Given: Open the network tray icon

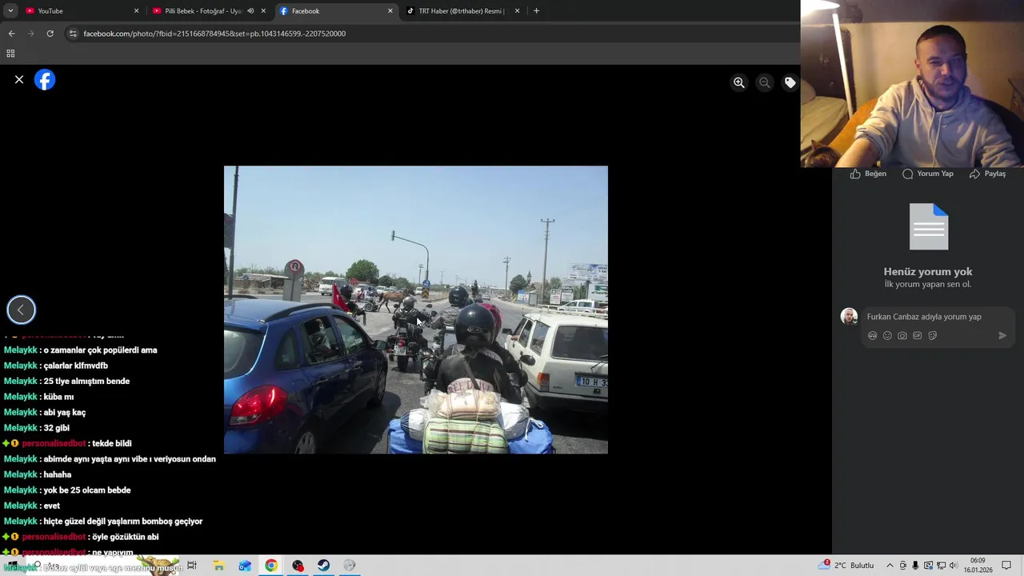Looking at the screenshot, I should pos(941,566).
